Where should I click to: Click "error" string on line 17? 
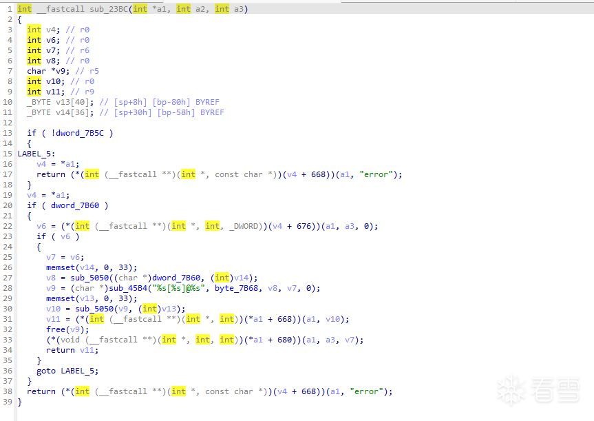[376, 174]
